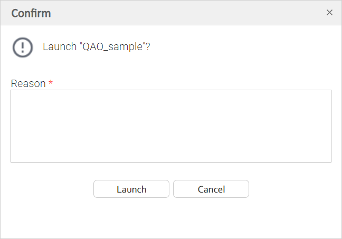Click the empty dialog title bar area

[185, 13]
